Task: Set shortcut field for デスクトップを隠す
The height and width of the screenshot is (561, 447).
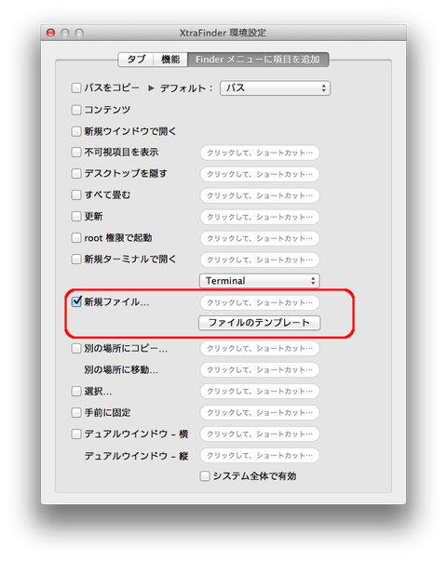Action: (260, 174)
